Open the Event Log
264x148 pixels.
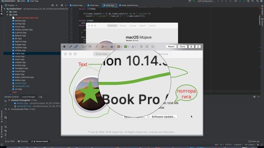254,141
